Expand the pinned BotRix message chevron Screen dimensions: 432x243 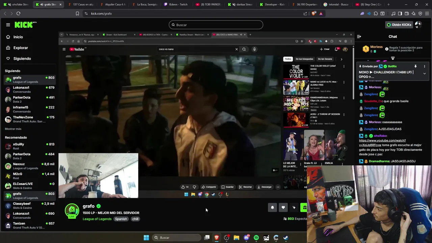pos(424,74)
